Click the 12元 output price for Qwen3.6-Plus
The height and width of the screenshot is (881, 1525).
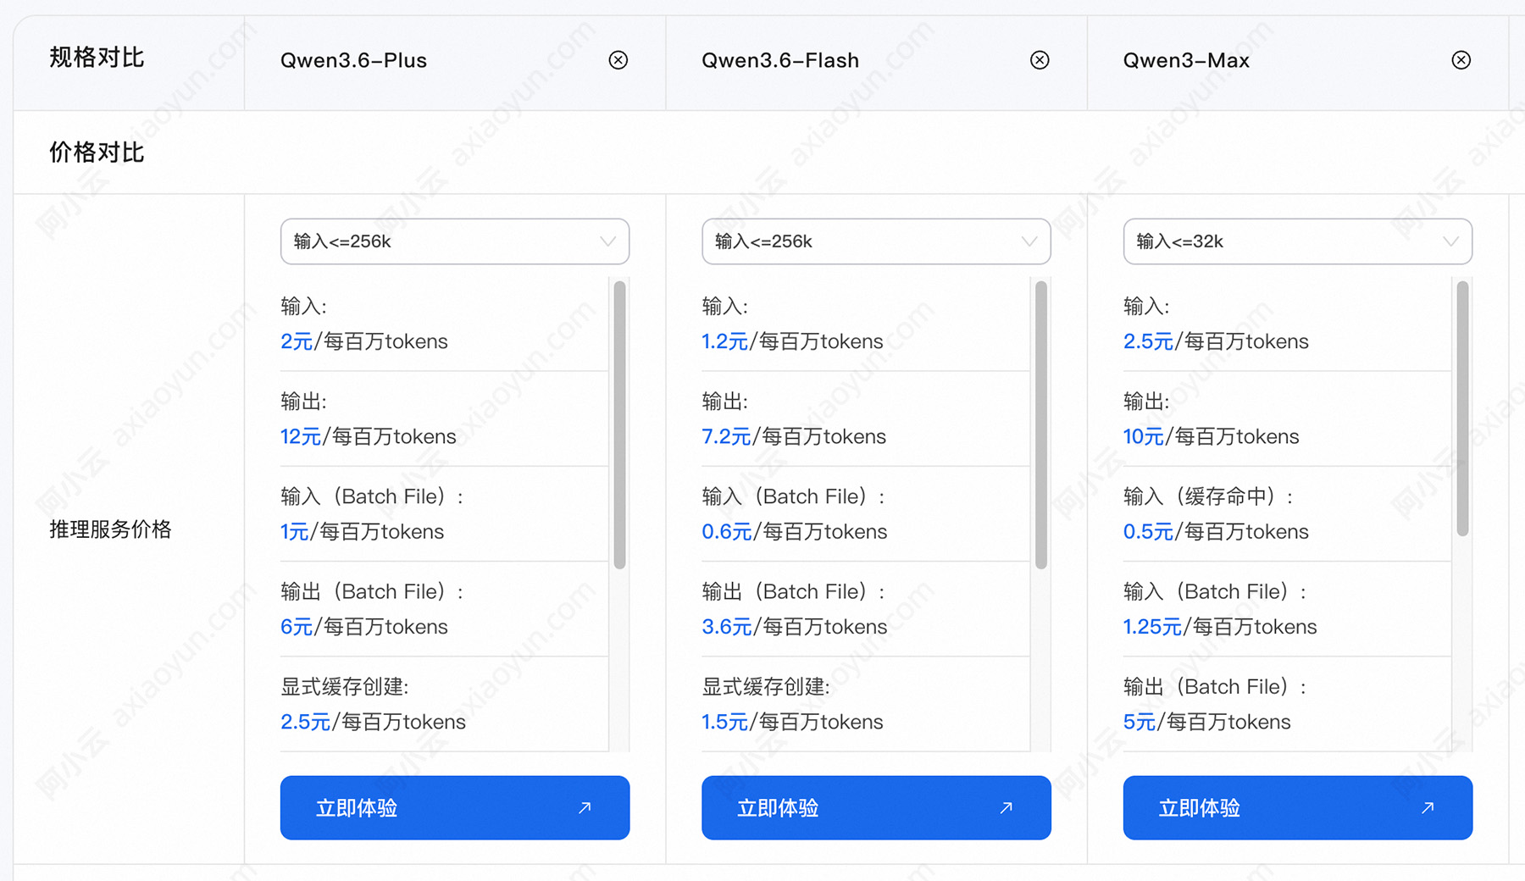(x=301, y=436)
